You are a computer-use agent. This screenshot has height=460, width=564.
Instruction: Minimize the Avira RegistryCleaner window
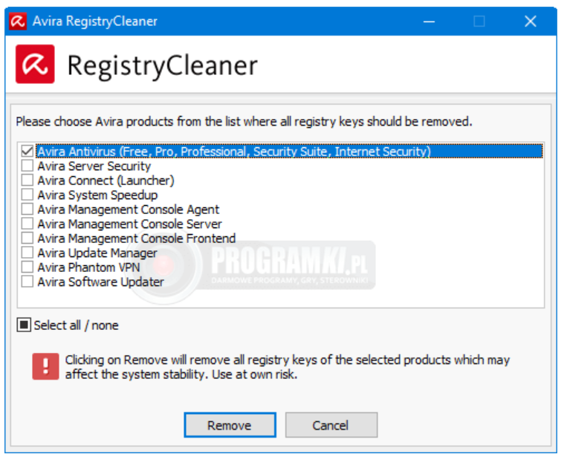429,22
